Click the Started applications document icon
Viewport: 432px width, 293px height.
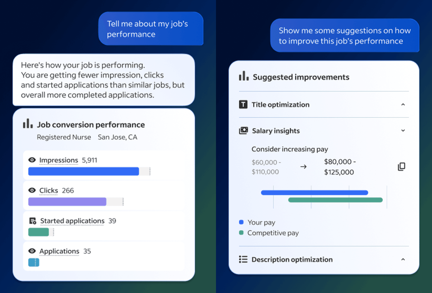[x=33, y=221]
